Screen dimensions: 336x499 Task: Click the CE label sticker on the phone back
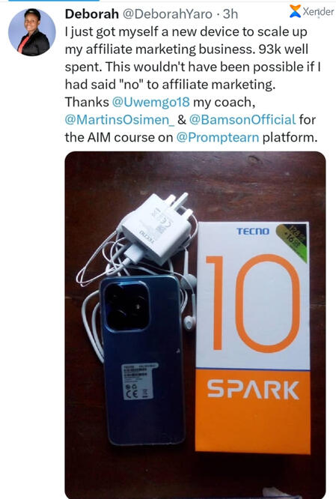(x=138, y=381)
